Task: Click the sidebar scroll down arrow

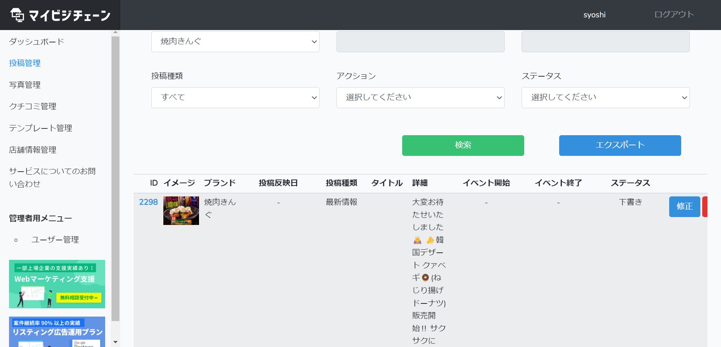Action: tap(115, 342)
